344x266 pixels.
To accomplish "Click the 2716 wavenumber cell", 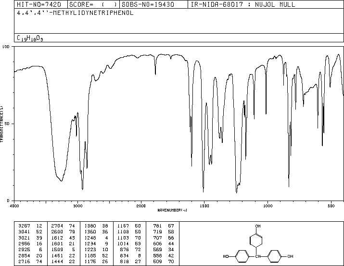I will [24, 261].
